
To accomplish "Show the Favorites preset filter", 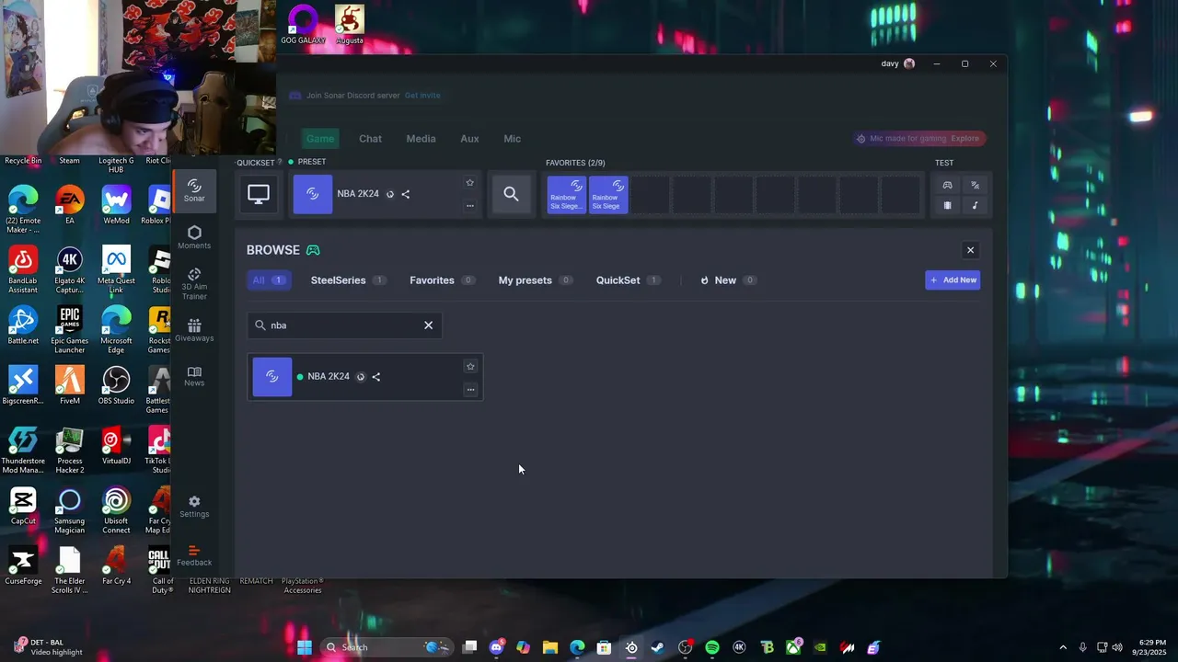I will [442, 280].
